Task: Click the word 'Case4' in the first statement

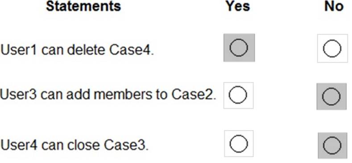Action: click(131, 50)
